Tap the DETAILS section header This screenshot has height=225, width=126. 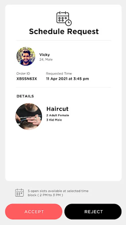25,96
